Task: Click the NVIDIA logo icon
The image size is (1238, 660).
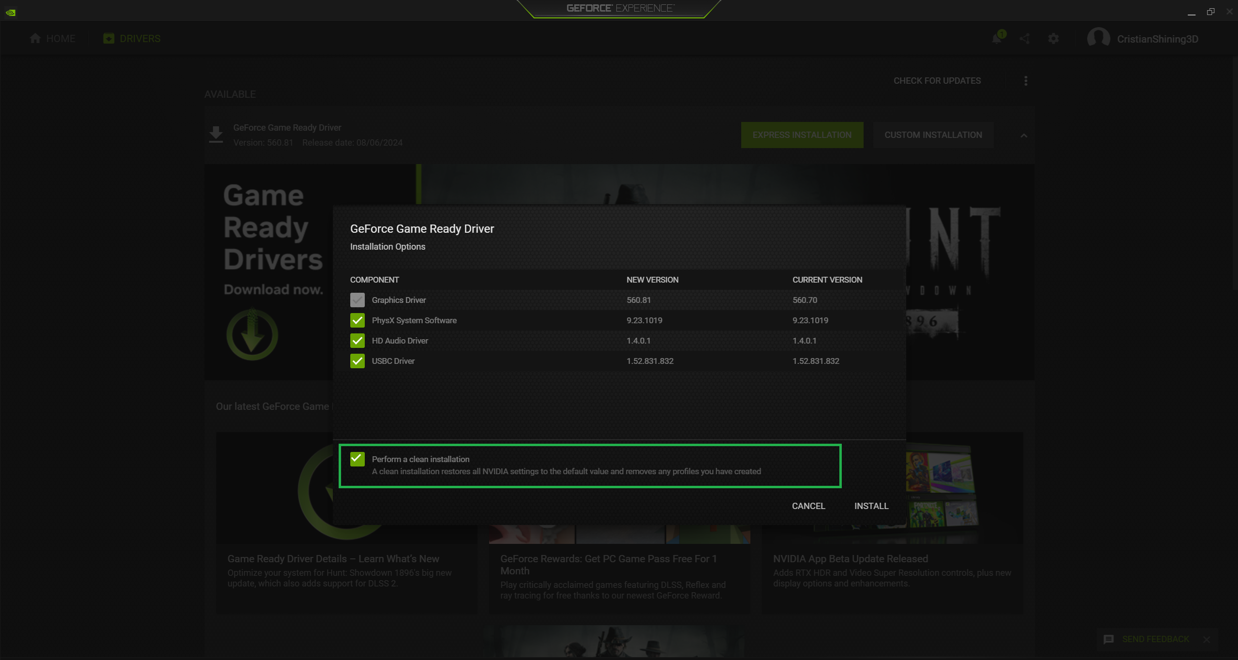Action: coord(11,13)
